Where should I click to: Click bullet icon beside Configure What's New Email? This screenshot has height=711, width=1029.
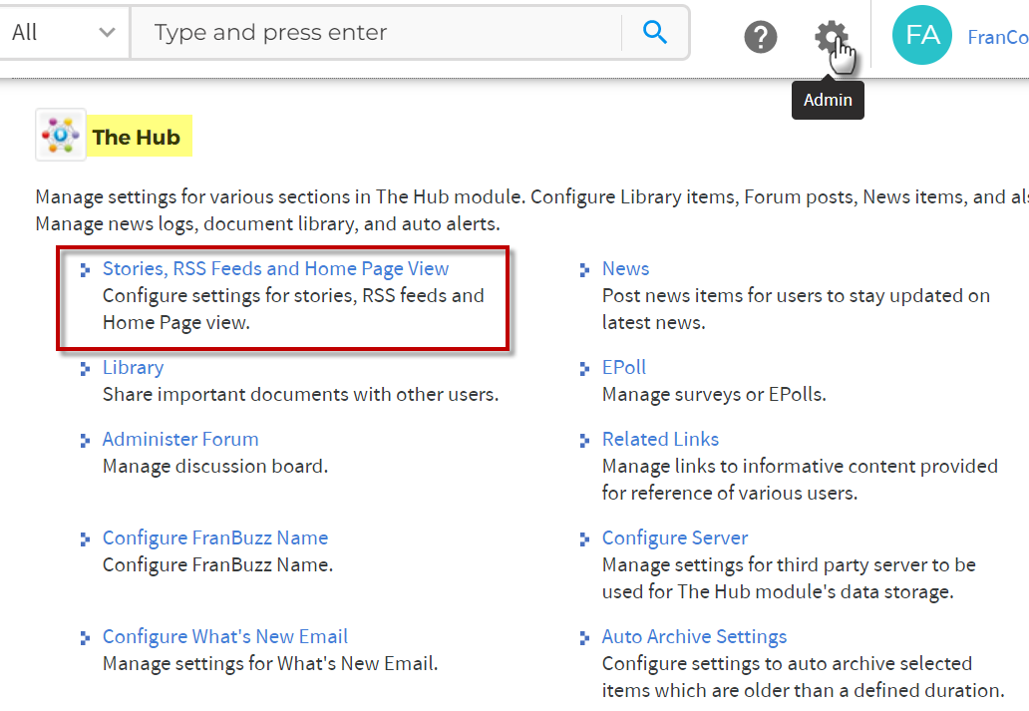(x=85, y=638)
